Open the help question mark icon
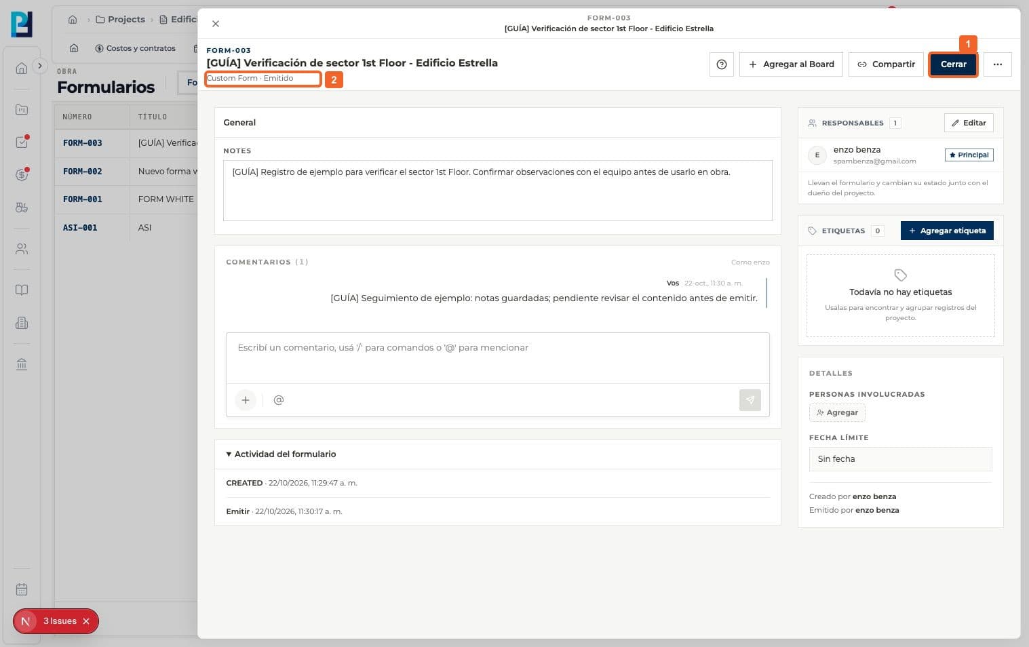 pos(722,64)
